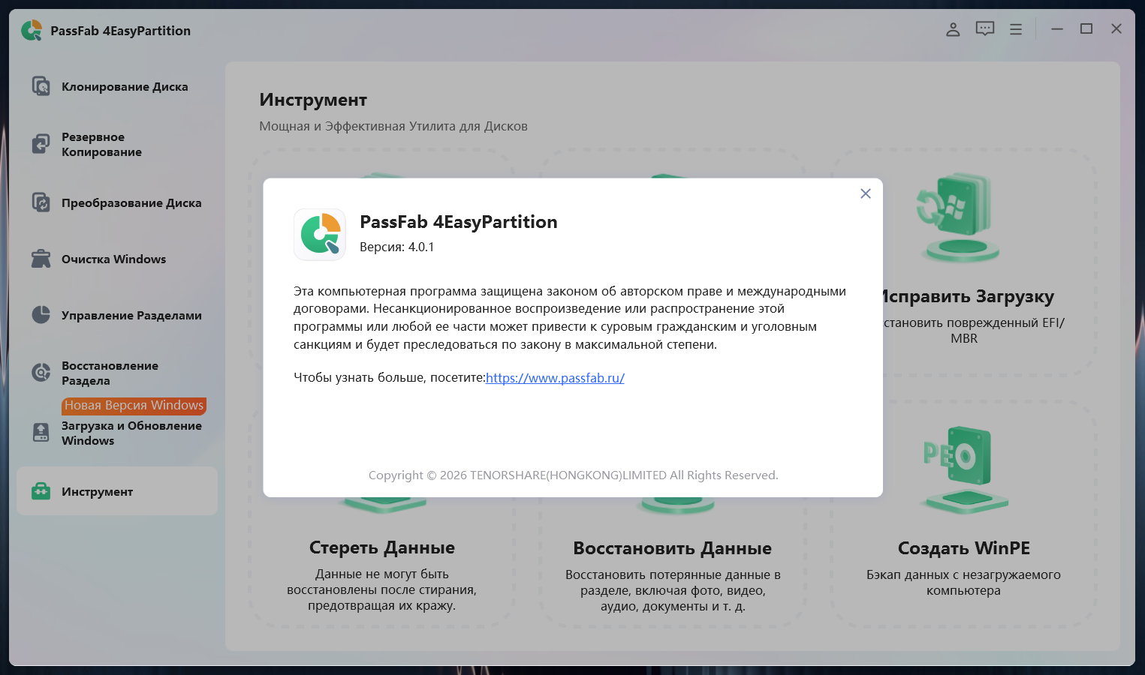Click the green toolbox icon in sidebar
The image size is (1145, 675).
(x=41, y=491)
